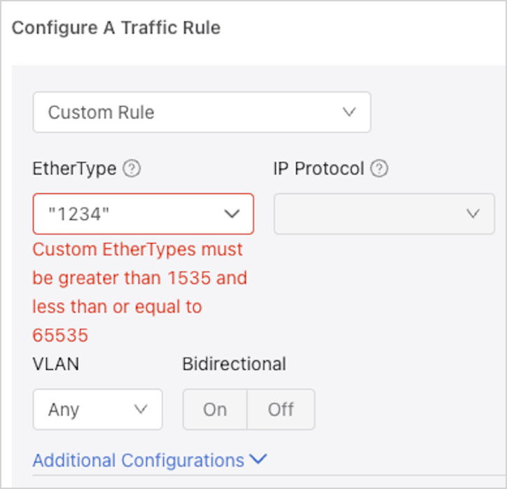Click the chevron beside Additional Configurations

(x=258, y=460)
